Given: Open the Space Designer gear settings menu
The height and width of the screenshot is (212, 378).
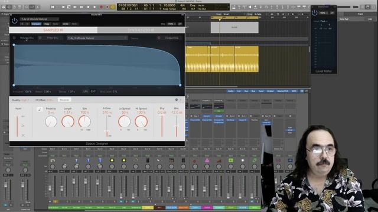Looking at the screenshot, I should (x=177, y=100).
